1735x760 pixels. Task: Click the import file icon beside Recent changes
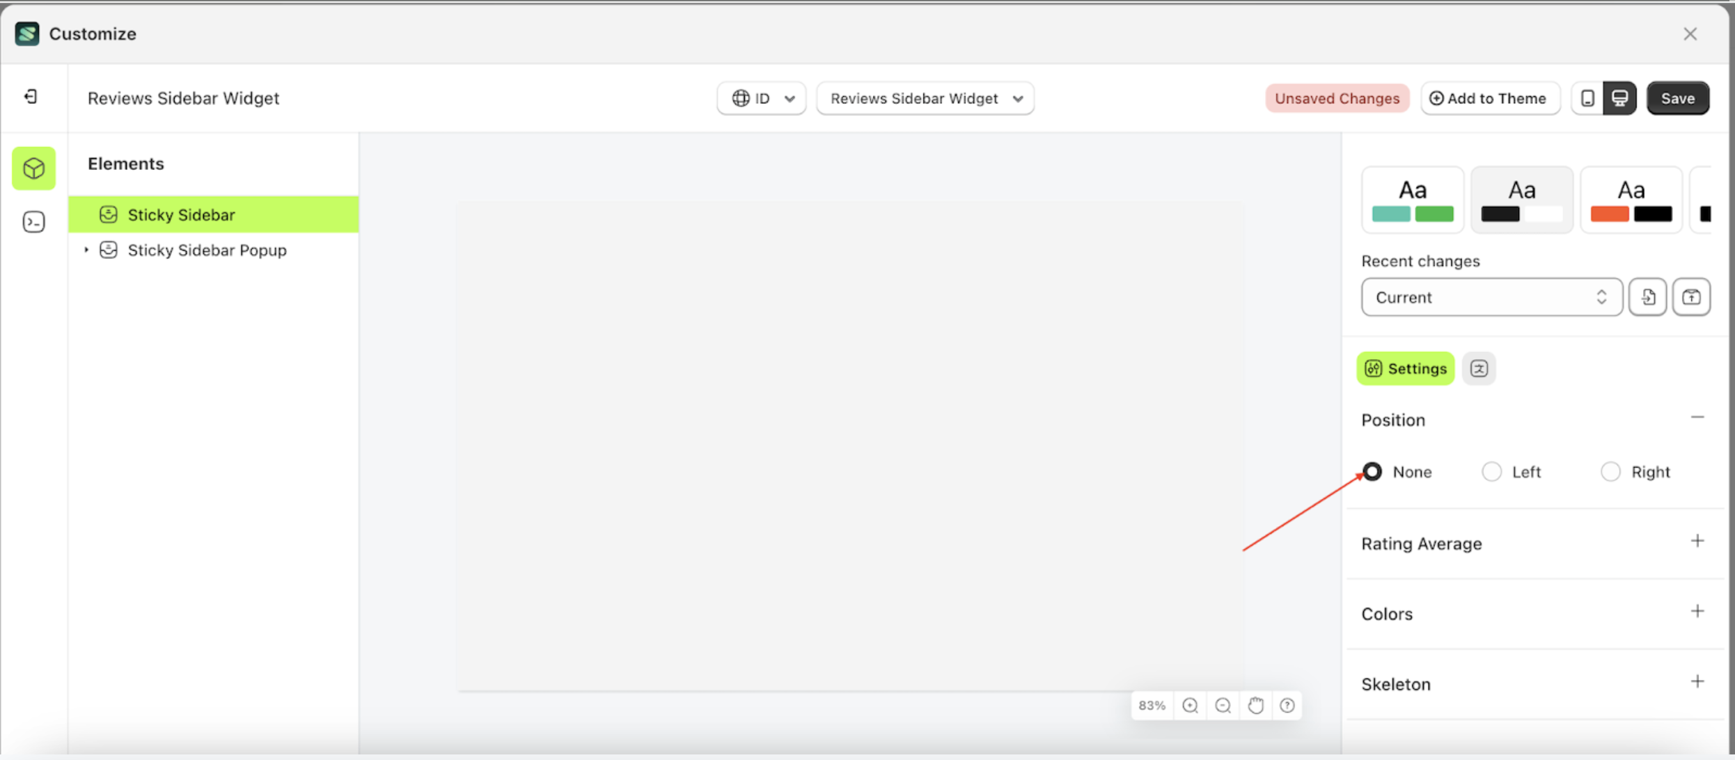coord(1647,297)
